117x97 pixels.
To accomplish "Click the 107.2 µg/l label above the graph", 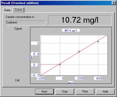I will click(71, 30).
